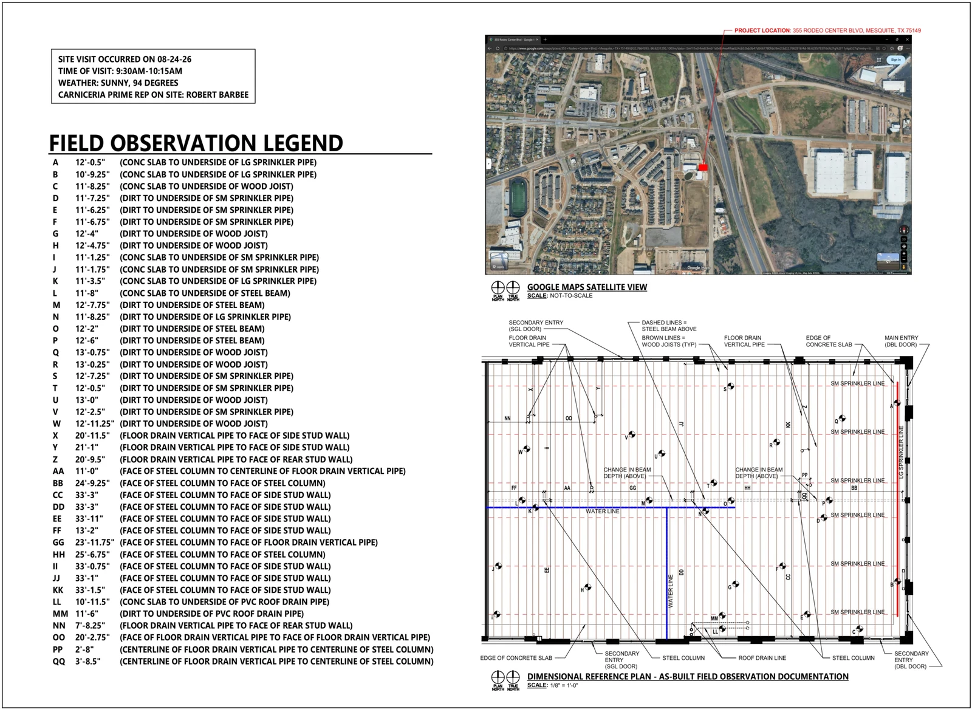Click the WEATHER: SUNNY, 94 DEGREES line
This screenshot has width=972, height=709.
pyautogui.click(x=118, y=83)
